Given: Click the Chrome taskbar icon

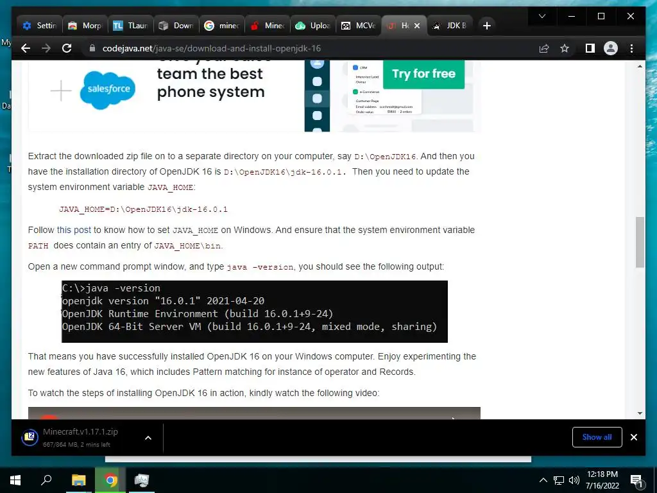Looking at the screenshot, I should tap(110, 480).
